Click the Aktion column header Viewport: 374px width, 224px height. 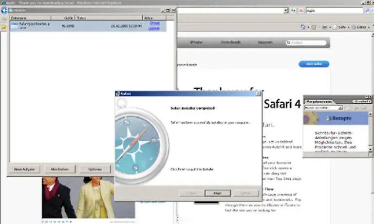pos(154,18)
